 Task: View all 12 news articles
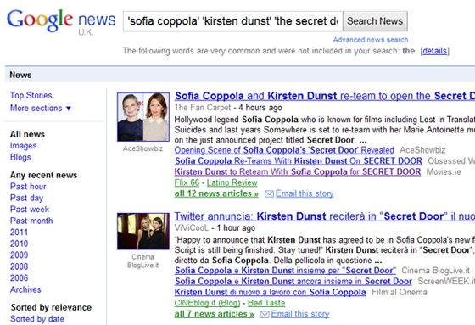point(216,193)
